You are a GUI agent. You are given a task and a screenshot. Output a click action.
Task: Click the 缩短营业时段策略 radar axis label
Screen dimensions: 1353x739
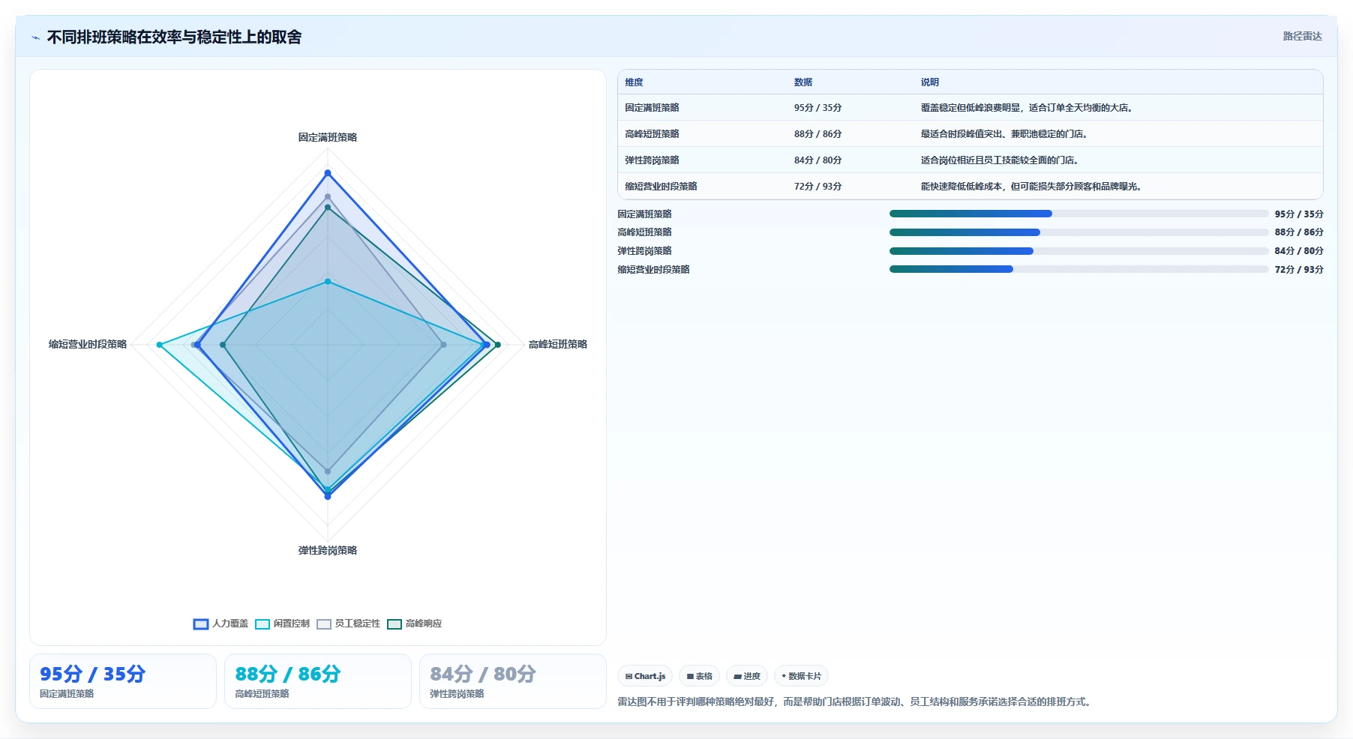coord(88,344)
